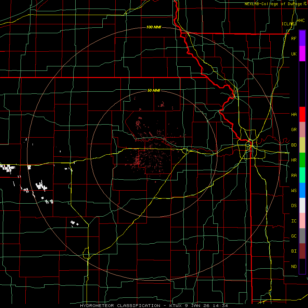308x308 pixels.
Task: Click the GR legend color swatch
Action: click(x=302, y=130)
